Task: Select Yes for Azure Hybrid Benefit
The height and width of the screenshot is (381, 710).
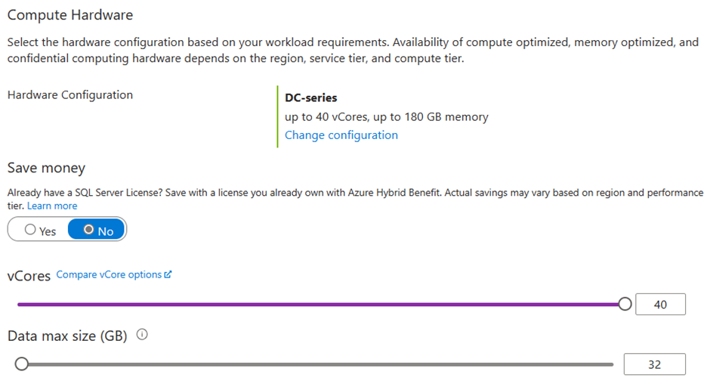Action: coord(40,230)
